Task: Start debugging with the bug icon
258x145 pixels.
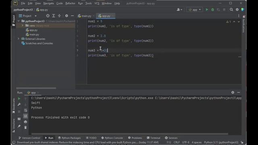Action: pyautogui.click(x=212, y=10)
